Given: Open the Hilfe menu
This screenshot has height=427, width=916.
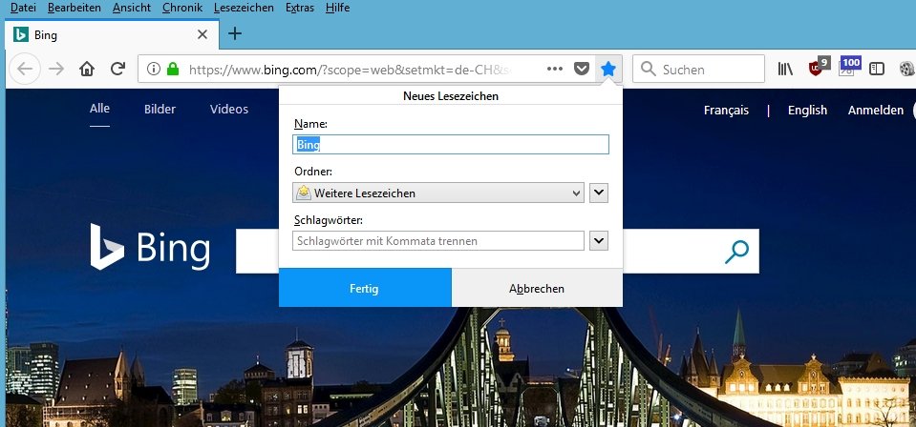Looking at the screenshot, I should tap(338, 8).
